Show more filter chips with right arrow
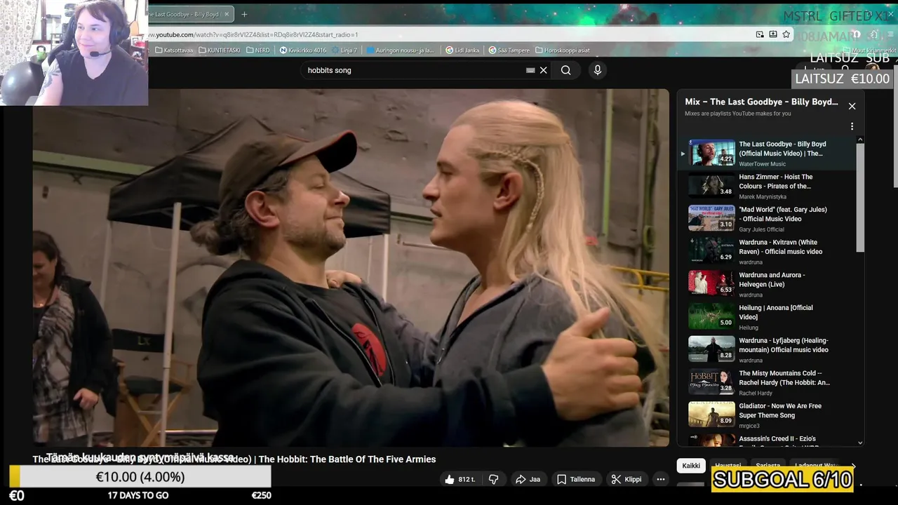This screenshot has height=505, width=898. (x=853, y=466)
